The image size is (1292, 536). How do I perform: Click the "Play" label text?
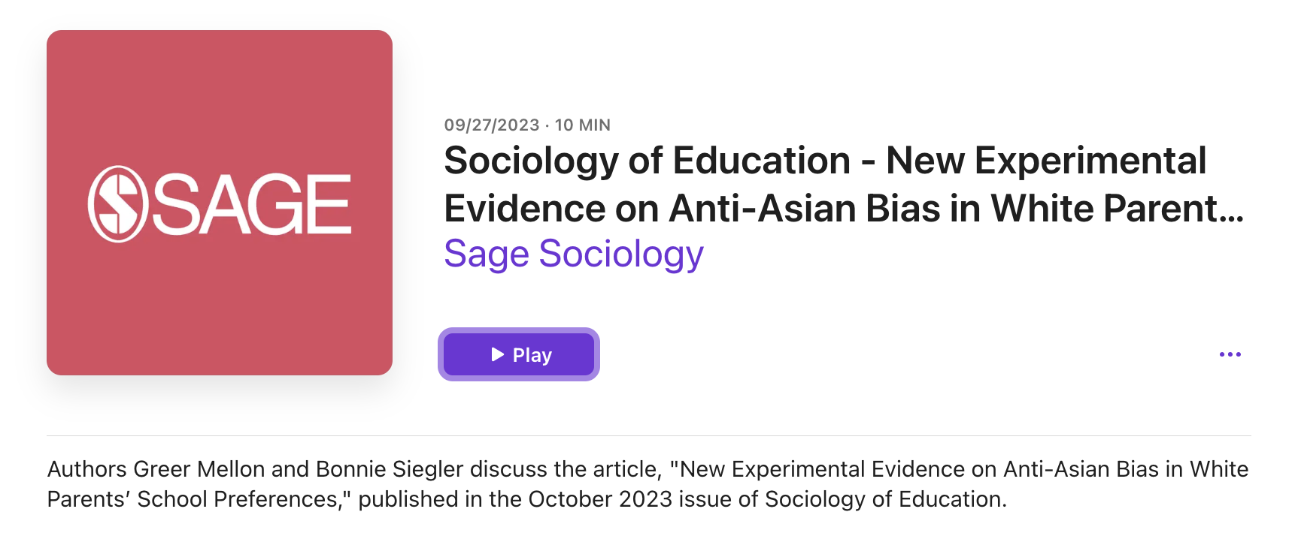click(532, 355)
